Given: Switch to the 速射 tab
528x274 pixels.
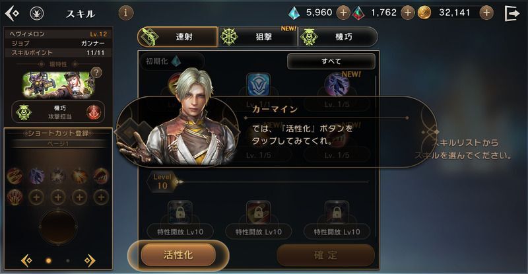Looking at the screenshot, I should point(178,37).
